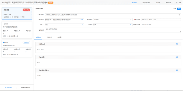The width and height of the screenshot is (183, 91).
Task: Click the blue 保存 button
Action: click(179, 9)
